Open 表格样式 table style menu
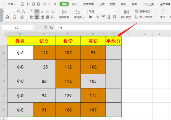171x120 pixels. click(143, 11)
